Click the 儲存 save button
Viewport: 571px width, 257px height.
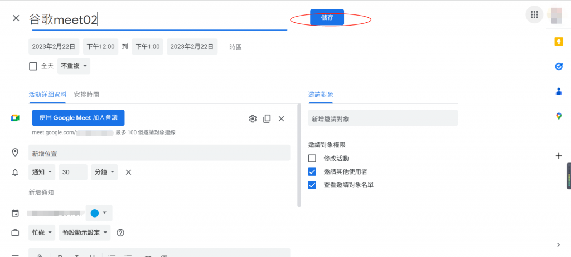click(x=327, y=17)
